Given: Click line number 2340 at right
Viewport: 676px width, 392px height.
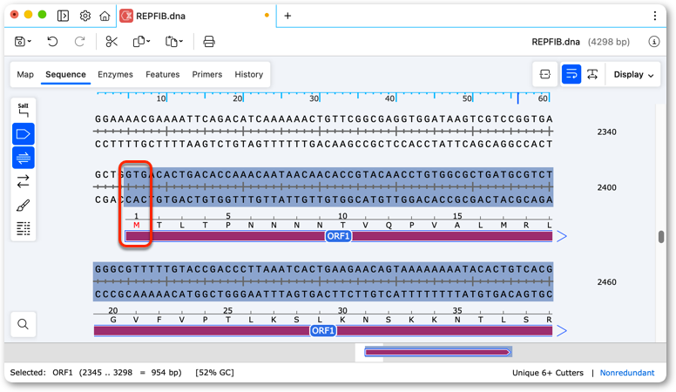Looking at the screenshot, I should [606, 132].
